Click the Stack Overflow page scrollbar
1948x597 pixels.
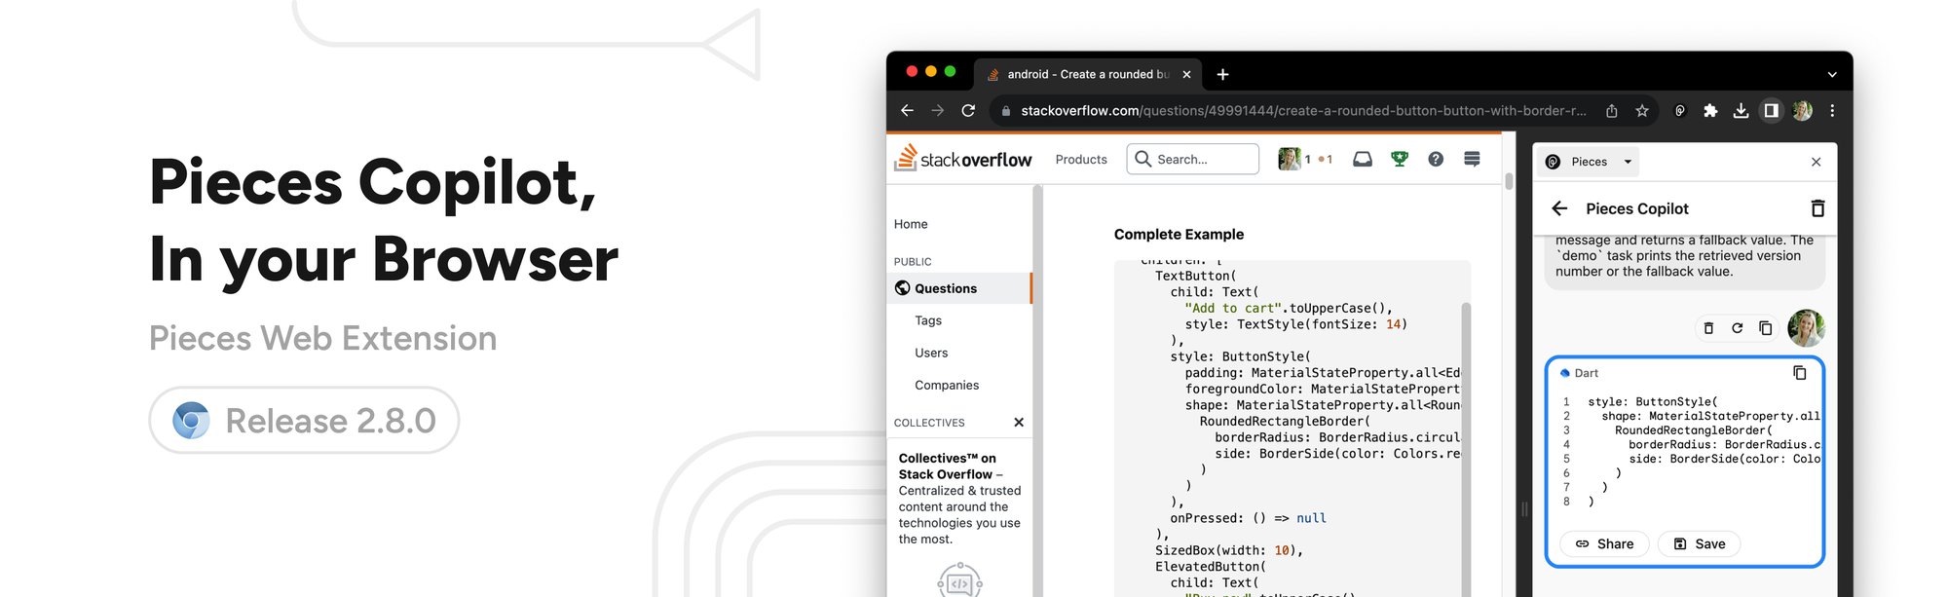pos(1509,181)
